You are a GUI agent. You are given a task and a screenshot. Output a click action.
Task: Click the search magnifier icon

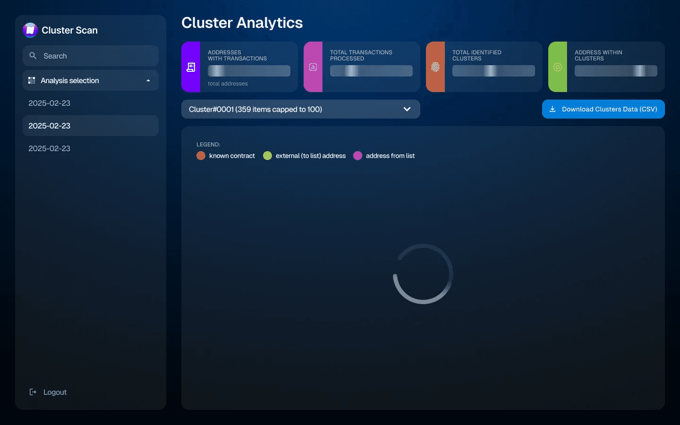pos(33,56)
